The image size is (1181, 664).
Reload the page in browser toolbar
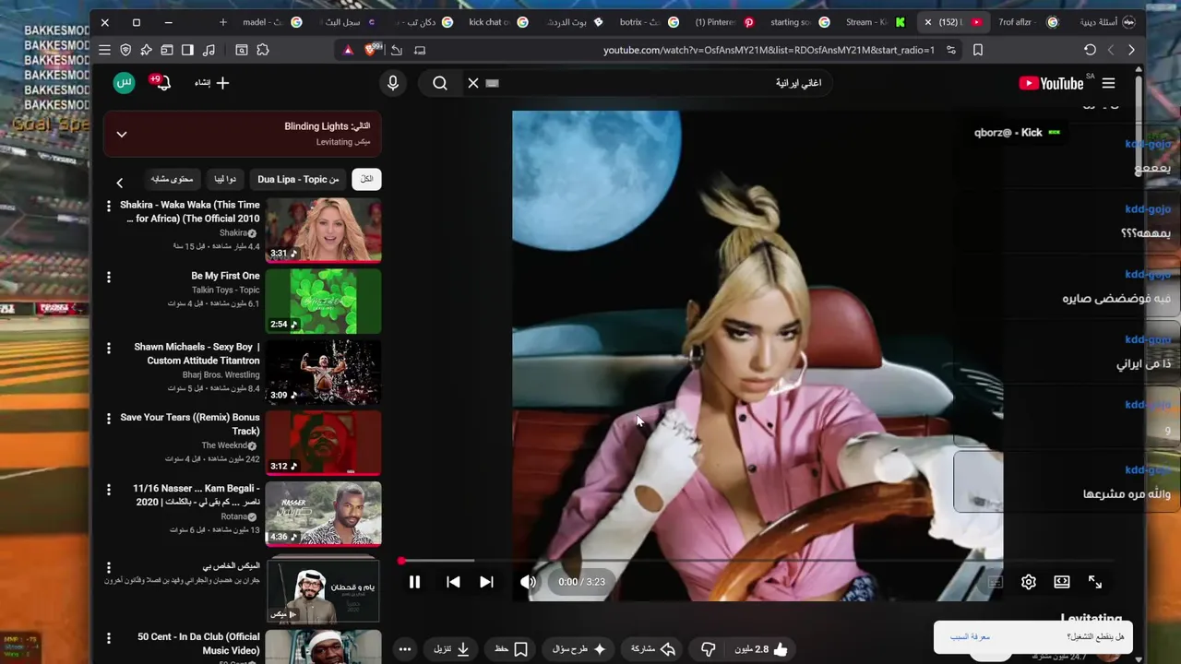click(x=1090, y=50)
